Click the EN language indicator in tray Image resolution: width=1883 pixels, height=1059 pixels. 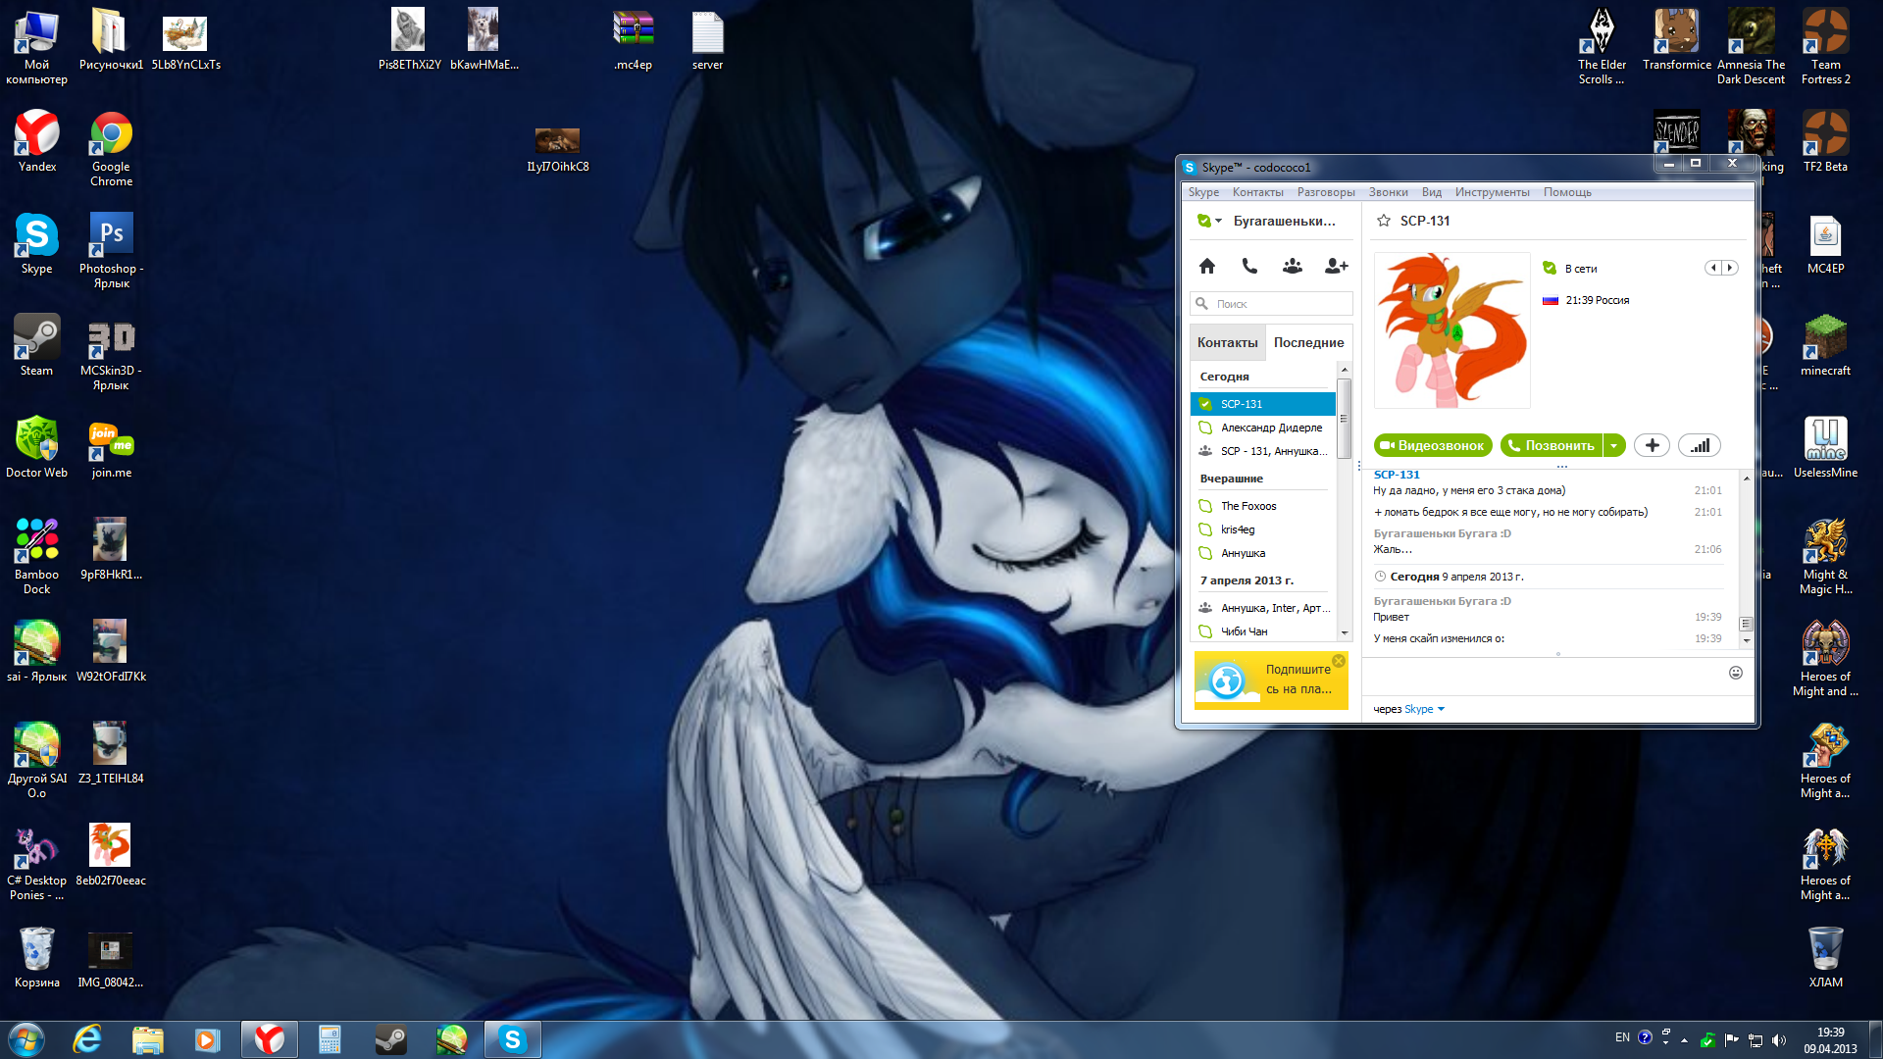click(x=1622, y=1037)
